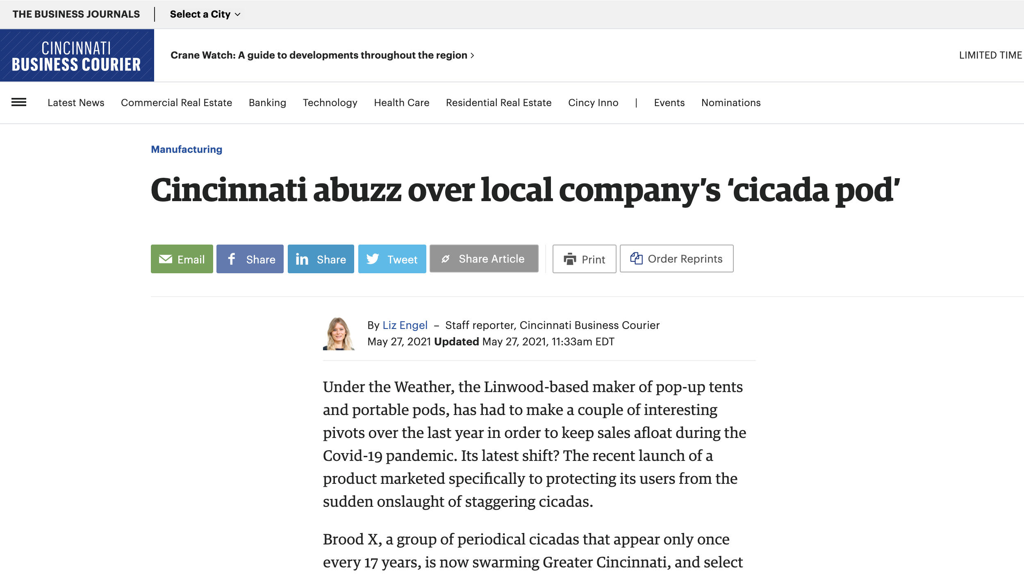The width and height of the screenshot is (1024, 576).
Task: Click the author's profile photo
Action: click(340, 333)
